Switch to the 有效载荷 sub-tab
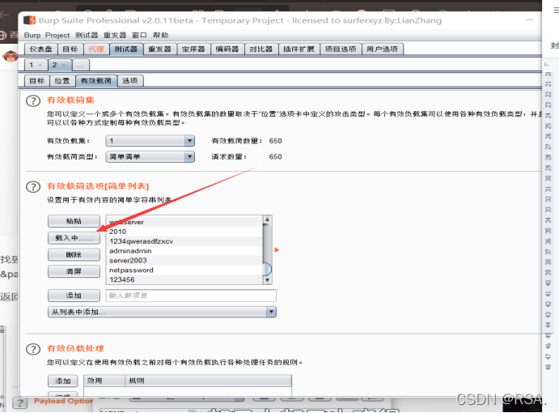Image resolution: width=559 pixels, height=413 pixels. click(x=96, y=81)
